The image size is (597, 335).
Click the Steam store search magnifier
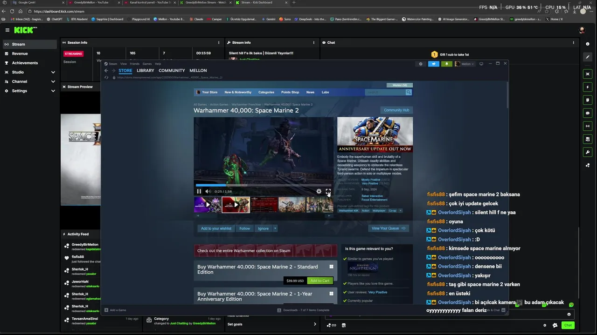coord(409,92)
